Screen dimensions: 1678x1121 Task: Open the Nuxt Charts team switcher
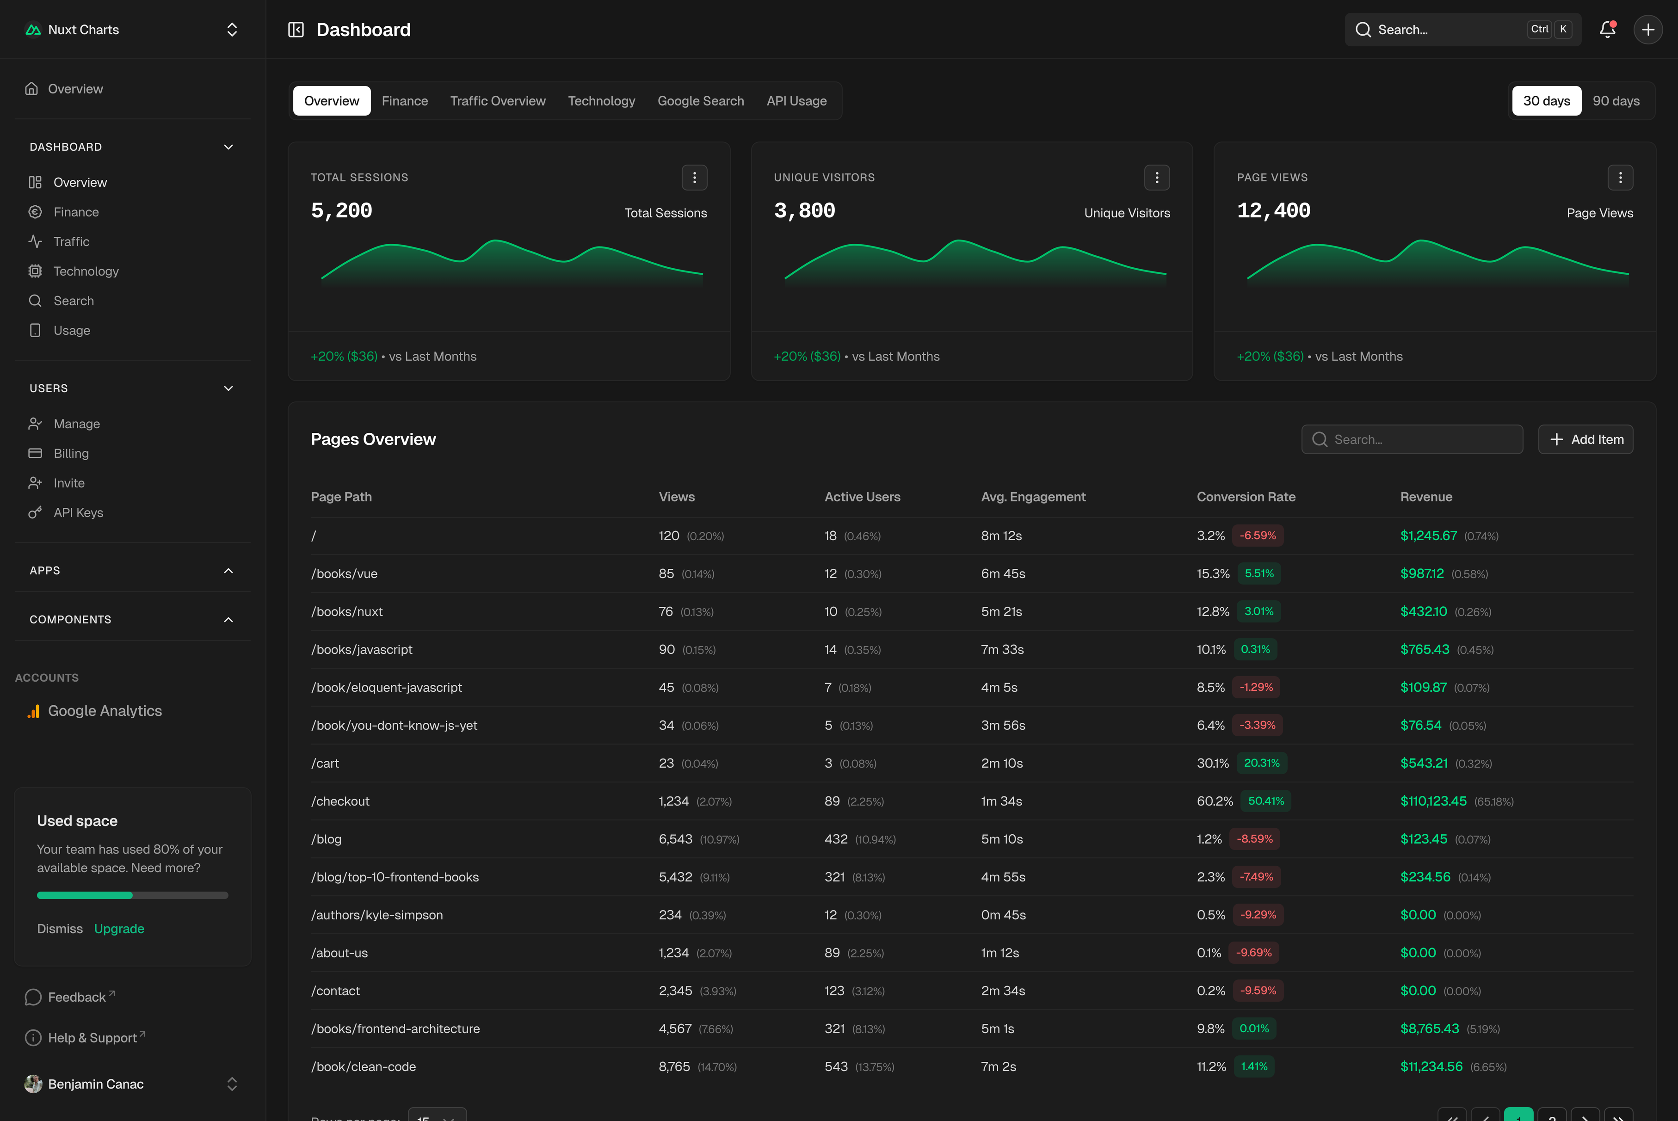pyautogui.click(x=132, y=29)
